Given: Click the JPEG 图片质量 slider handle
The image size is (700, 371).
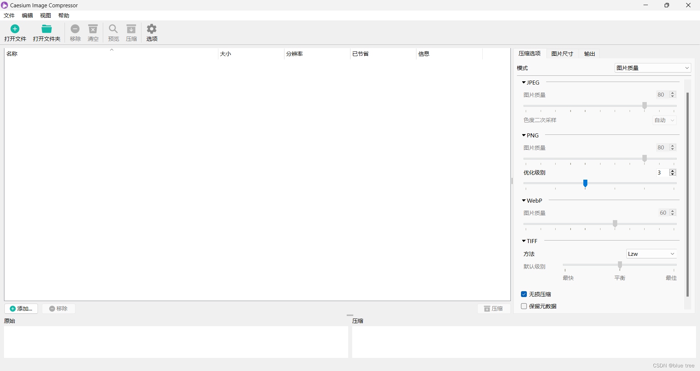Looking at the screenshot, I should point(645,106).
